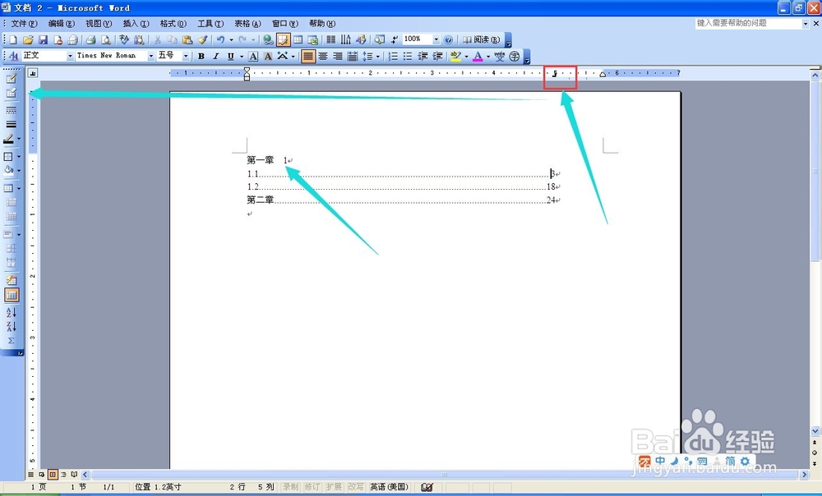Toggle bold formatting

(x=201, y=56)
